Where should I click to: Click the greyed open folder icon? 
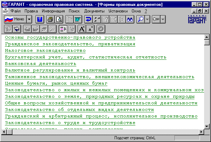tap(44, 29)
